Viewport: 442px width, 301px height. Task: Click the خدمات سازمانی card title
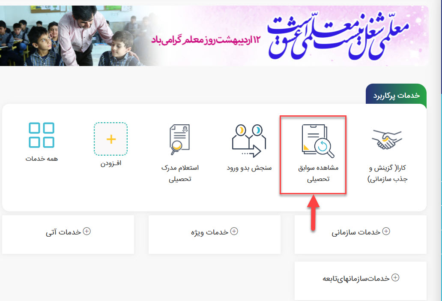pos(356,232)
